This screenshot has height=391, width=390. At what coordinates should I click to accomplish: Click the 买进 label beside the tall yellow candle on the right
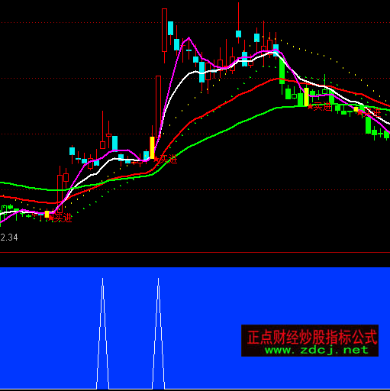[x=320, y=107]
